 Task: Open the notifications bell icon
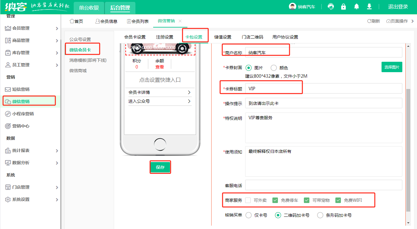[x=356, y=6]
